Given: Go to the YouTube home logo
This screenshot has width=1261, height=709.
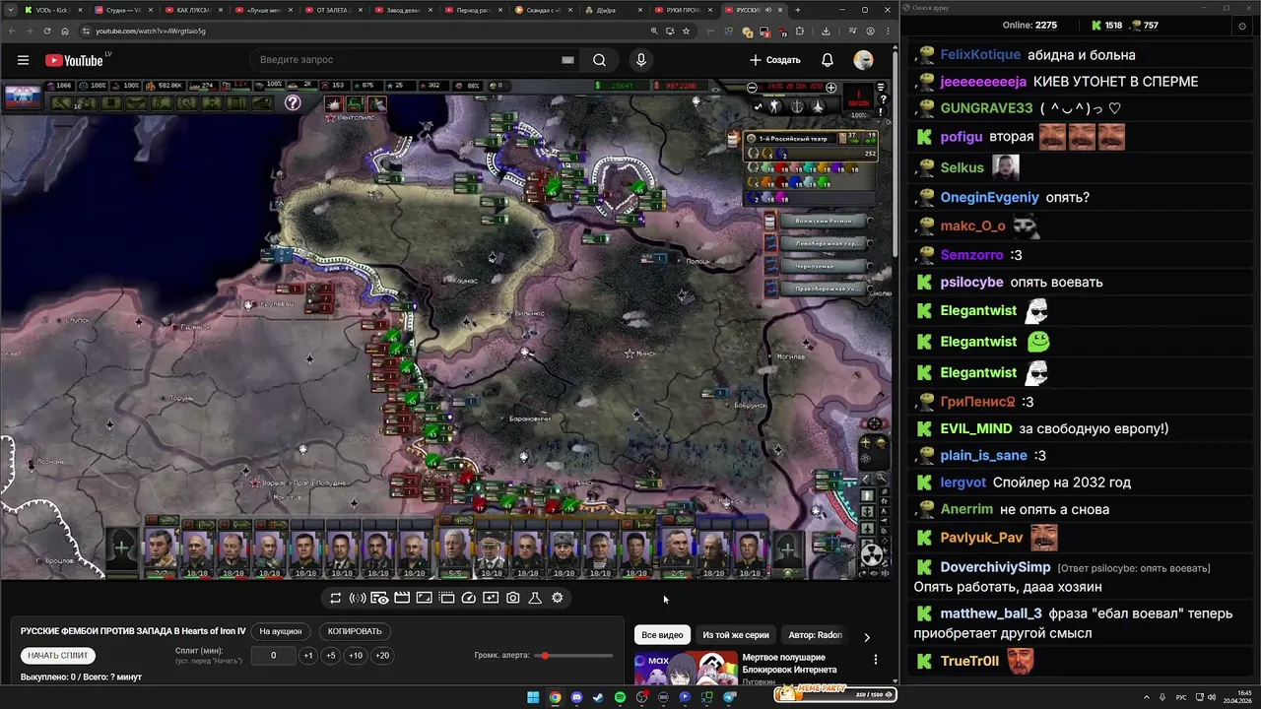Looking at the screenshot, I should point(74,60).
